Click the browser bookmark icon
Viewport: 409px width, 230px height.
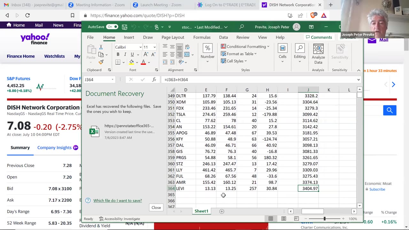(73, 15)
